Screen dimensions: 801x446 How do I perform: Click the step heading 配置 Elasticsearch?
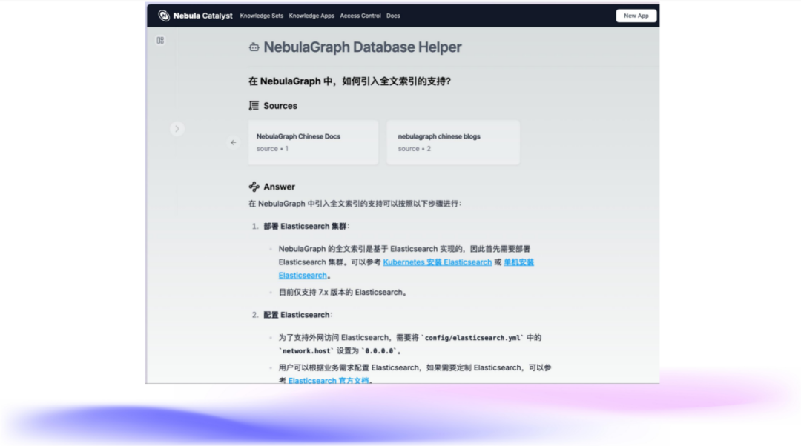click(297, 316)
